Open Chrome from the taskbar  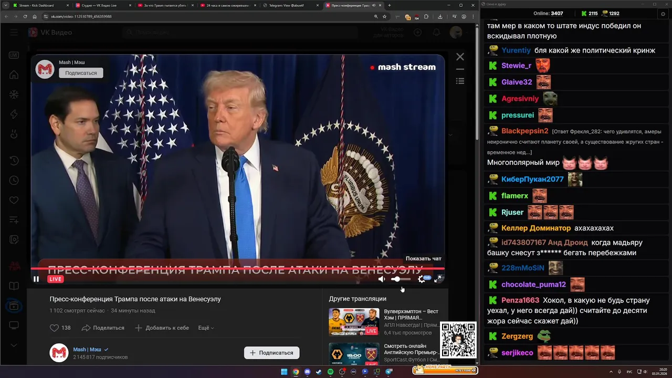pyautogui.click(x=296, y=372)
